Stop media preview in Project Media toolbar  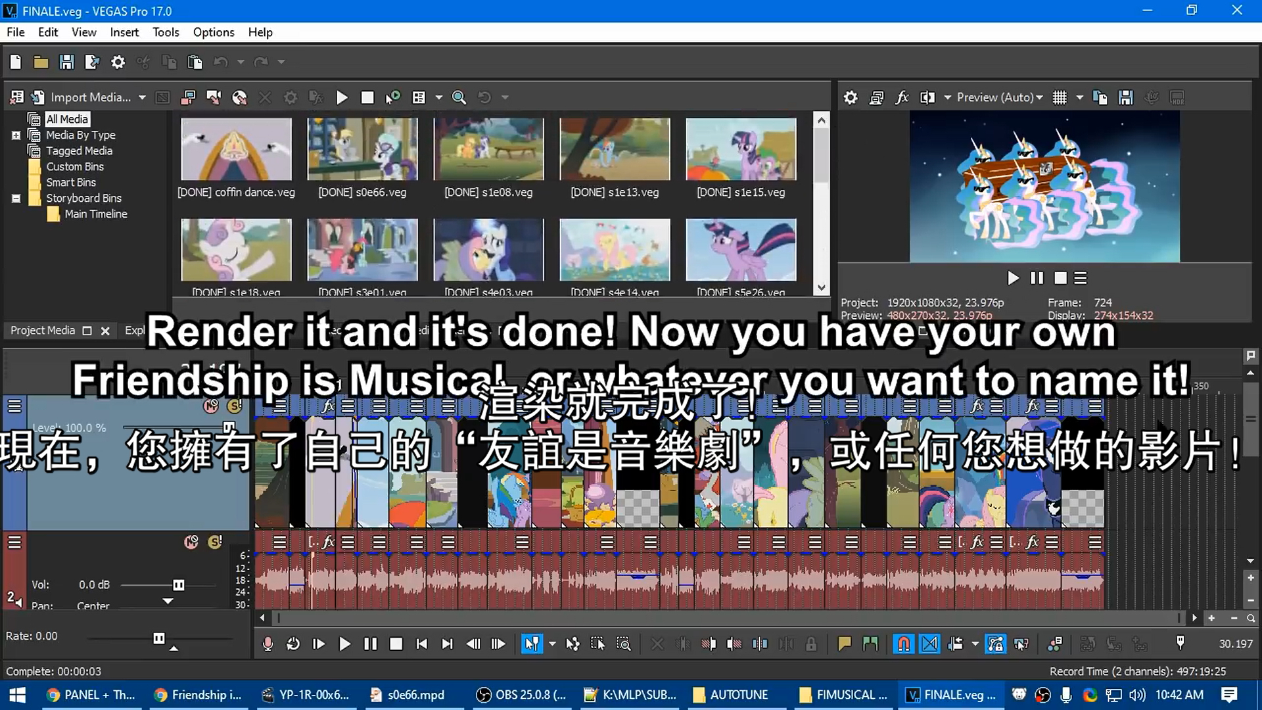pyautogui.click(x=367, y=97)
